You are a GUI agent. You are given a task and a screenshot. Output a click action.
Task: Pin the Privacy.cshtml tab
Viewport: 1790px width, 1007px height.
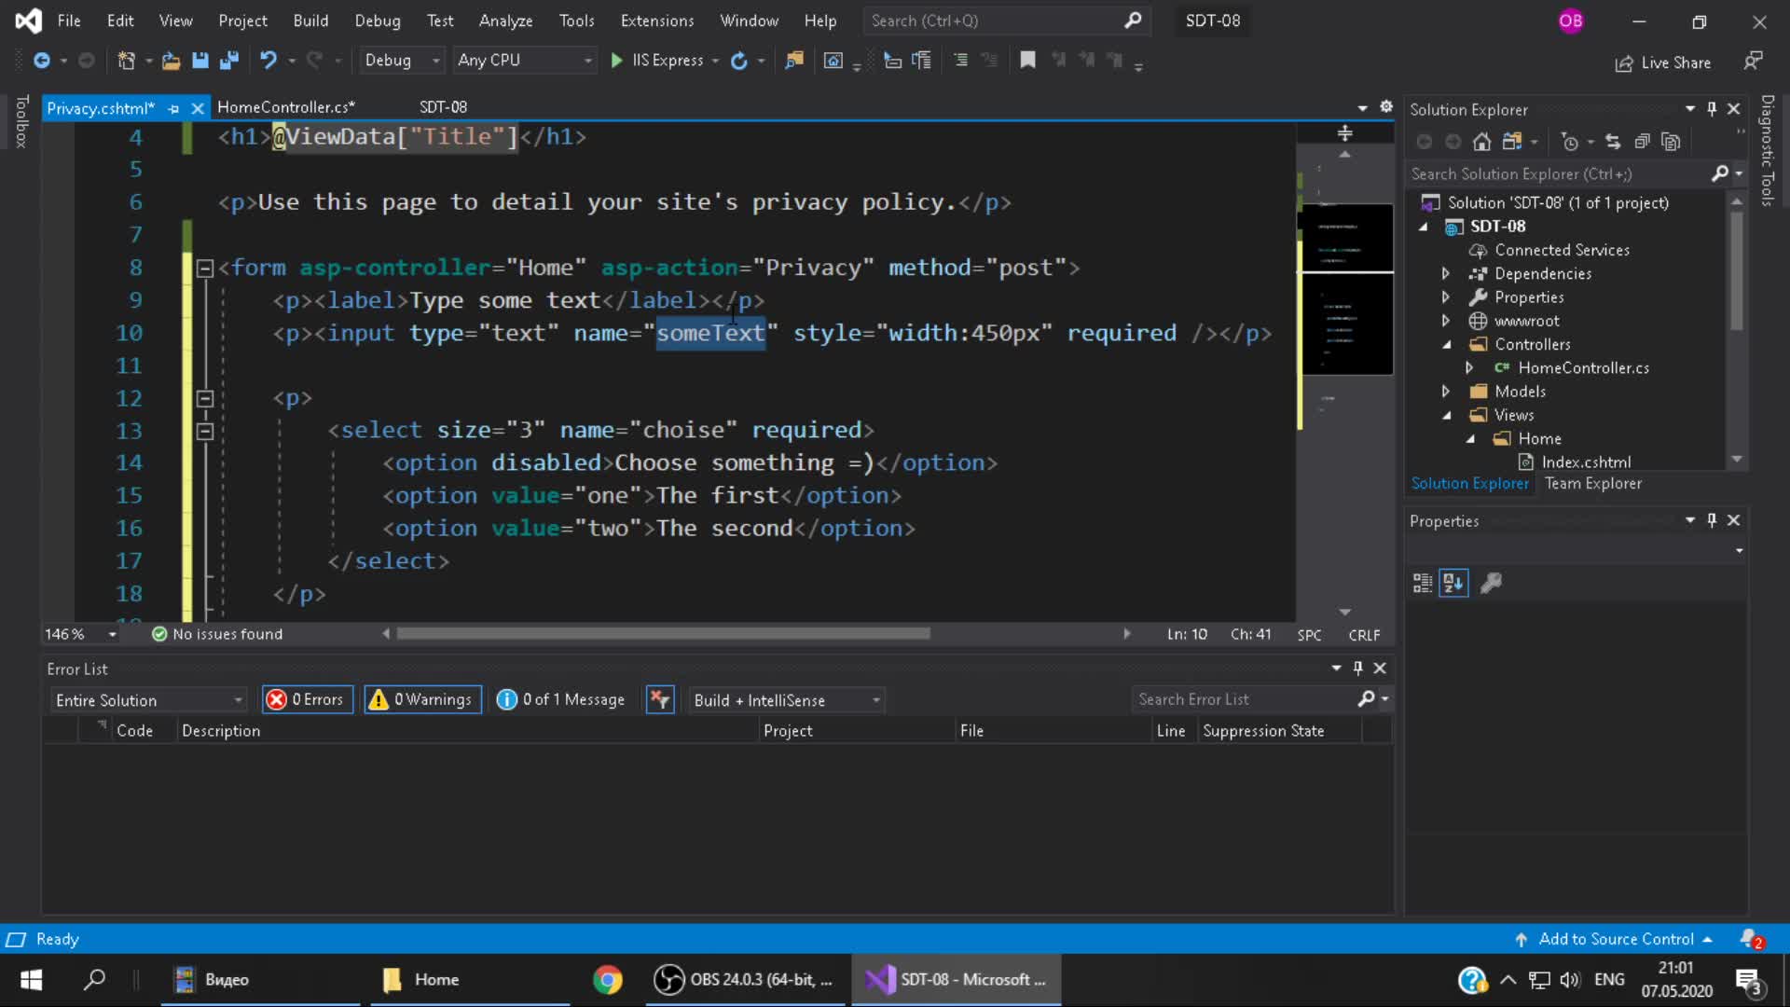coord(173,109)
